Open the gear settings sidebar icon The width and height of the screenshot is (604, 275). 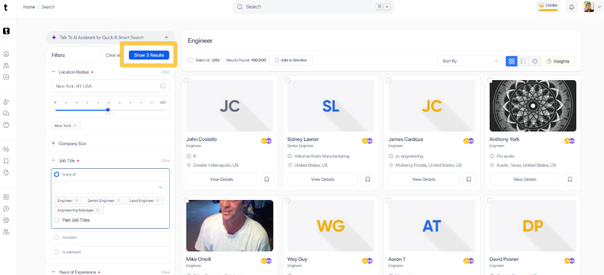click(6, 220)
